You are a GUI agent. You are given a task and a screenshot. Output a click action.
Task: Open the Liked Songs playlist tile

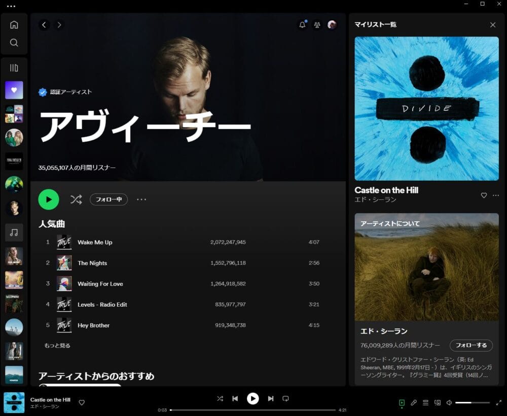tap(14, 90)
